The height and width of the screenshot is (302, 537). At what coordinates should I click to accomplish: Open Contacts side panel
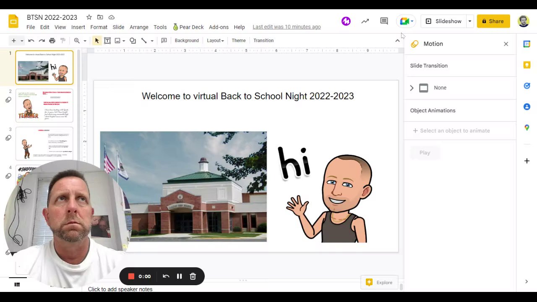coord(527,107)
